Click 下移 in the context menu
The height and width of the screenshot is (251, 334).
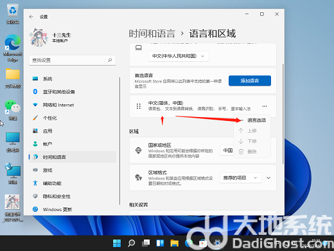252,141
